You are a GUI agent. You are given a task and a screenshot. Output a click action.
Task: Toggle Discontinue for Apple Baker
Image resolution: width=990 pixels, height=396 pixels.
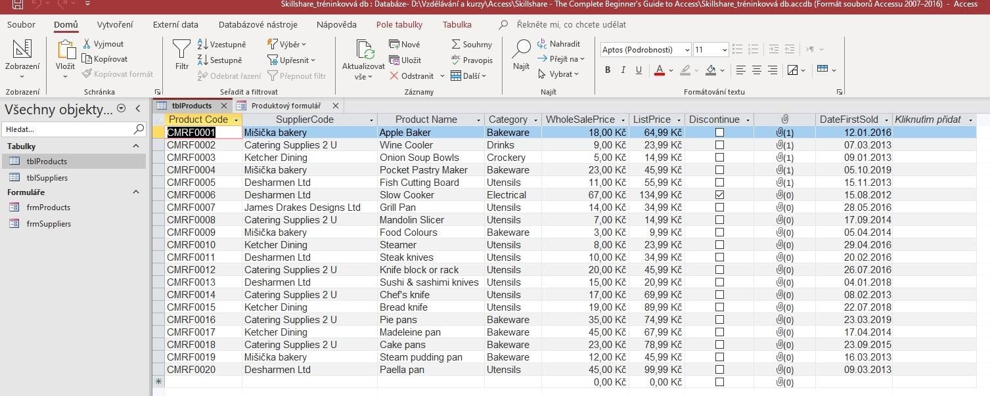(x=719, y=132)
